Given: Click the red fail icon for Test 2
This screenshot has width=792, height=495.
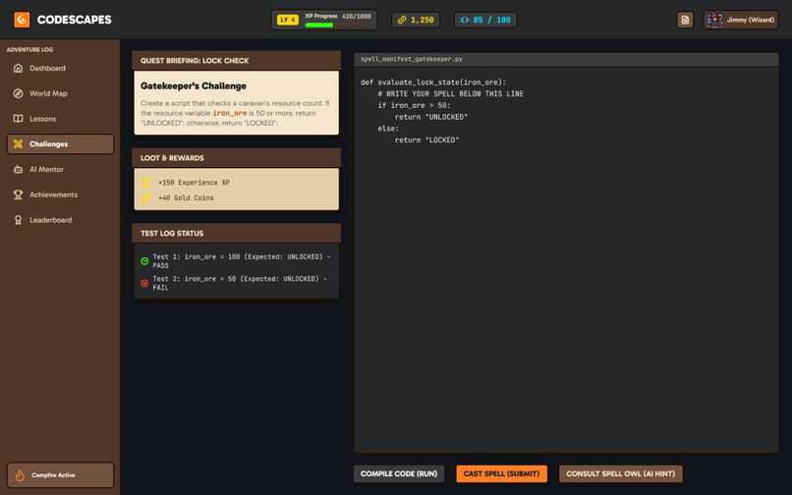Looking at the screenshot, I should pyautogui.click(x=144, y=283).
